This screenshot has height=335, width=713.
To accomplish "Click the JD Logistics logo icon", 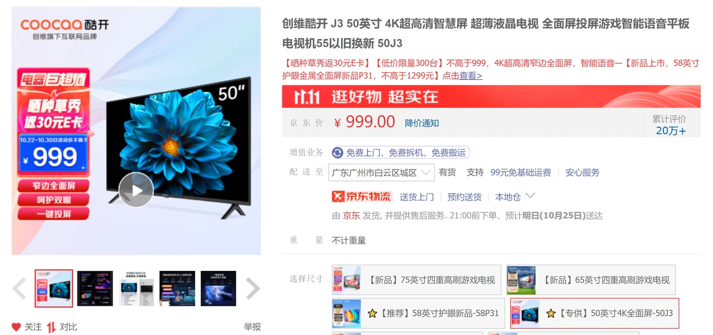I will point(362,196).
